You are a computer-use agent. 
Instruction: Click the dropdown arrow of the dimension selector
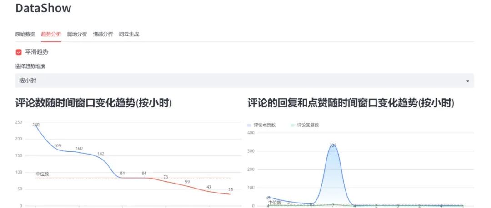(x=467, y=81)
